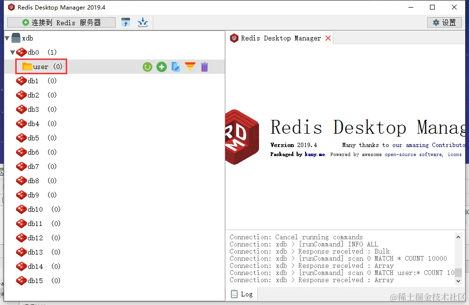Click the db1 database icon
Viewport: 469px width, 305px height.
pyautogui.click(x=21, y=81)
